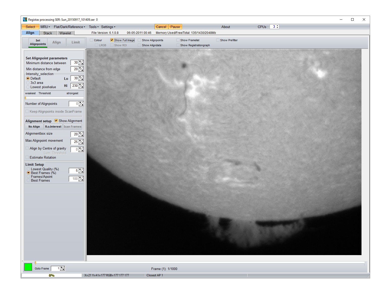Screen dimensions: 391x294
Task: Select Lowest Quality (%) radio button
Action: 28,169
